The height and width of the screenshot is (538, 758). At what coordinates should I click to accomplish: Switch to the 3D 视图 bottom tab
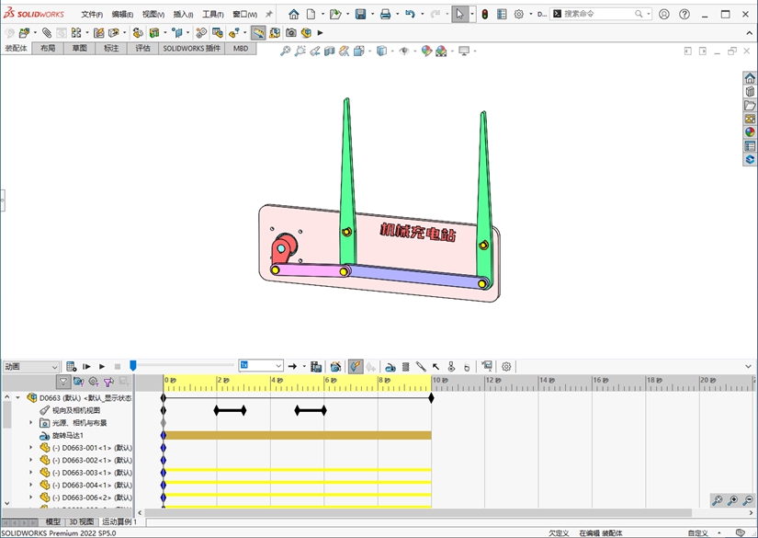81,521
